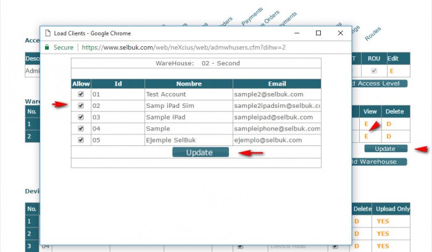Click Update button below warehouse table

point(385,148)
